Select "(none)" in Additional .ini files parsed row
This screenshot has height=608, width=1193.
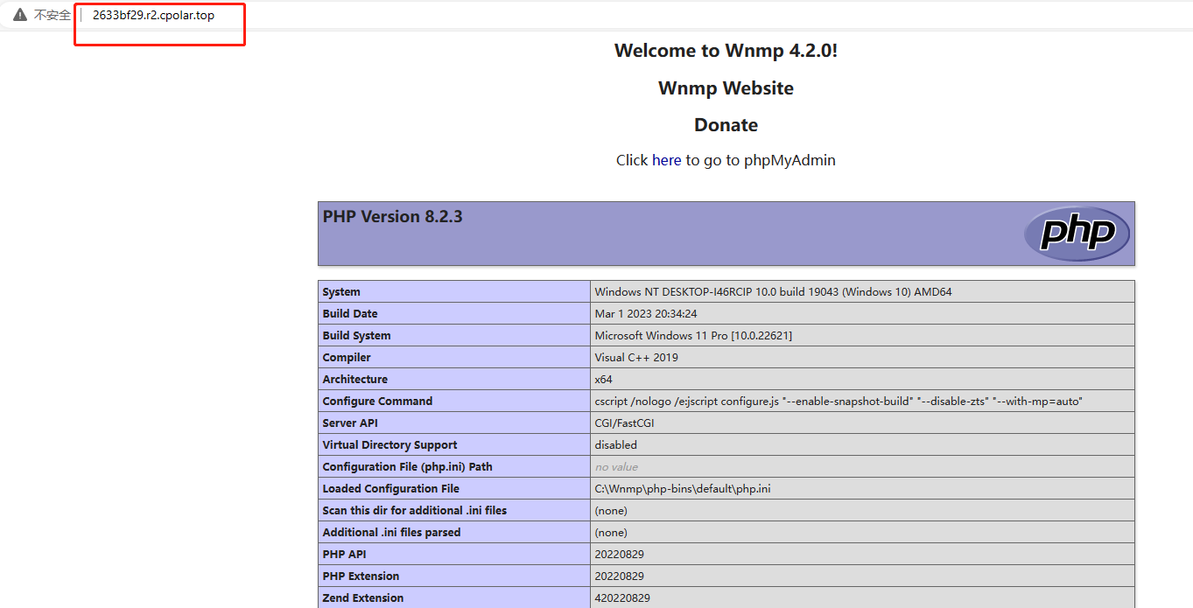[x=611, y=533]
